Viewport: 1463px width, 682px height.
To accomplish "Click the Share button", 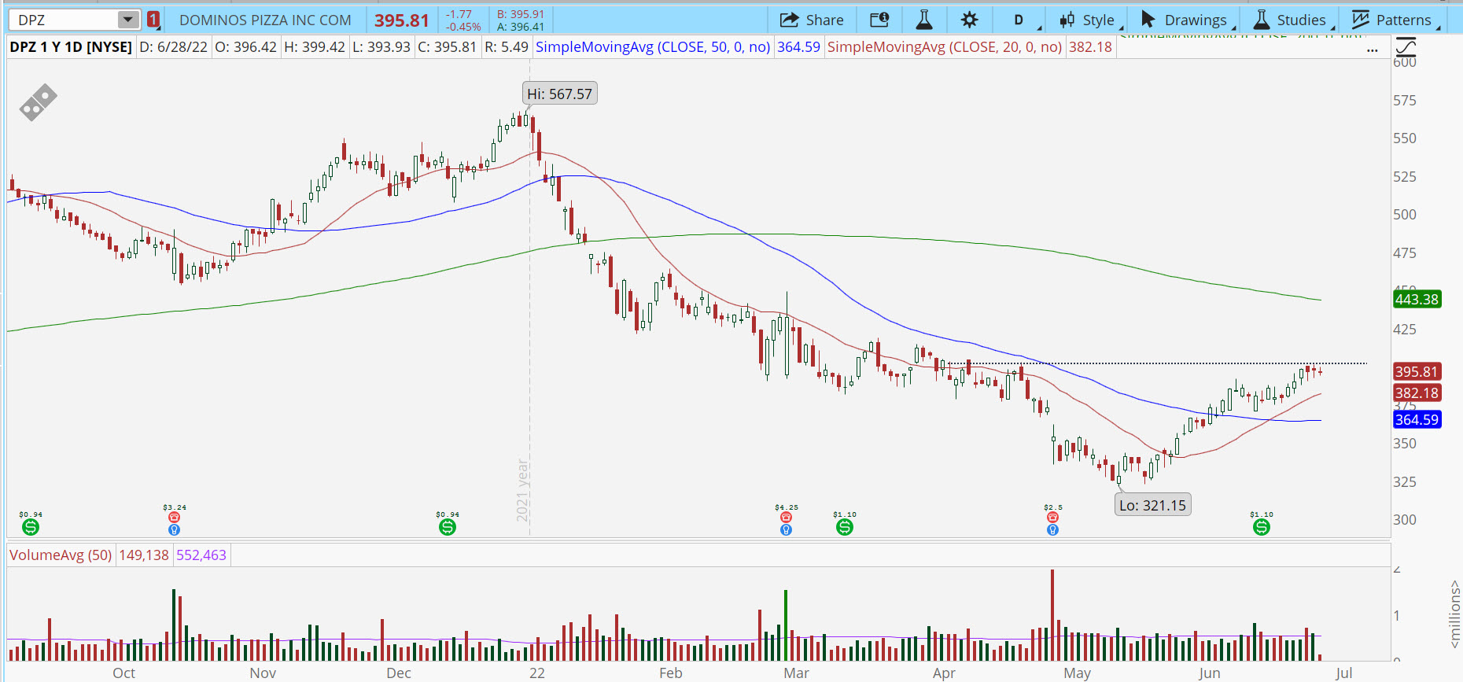I will pos(812,20).
